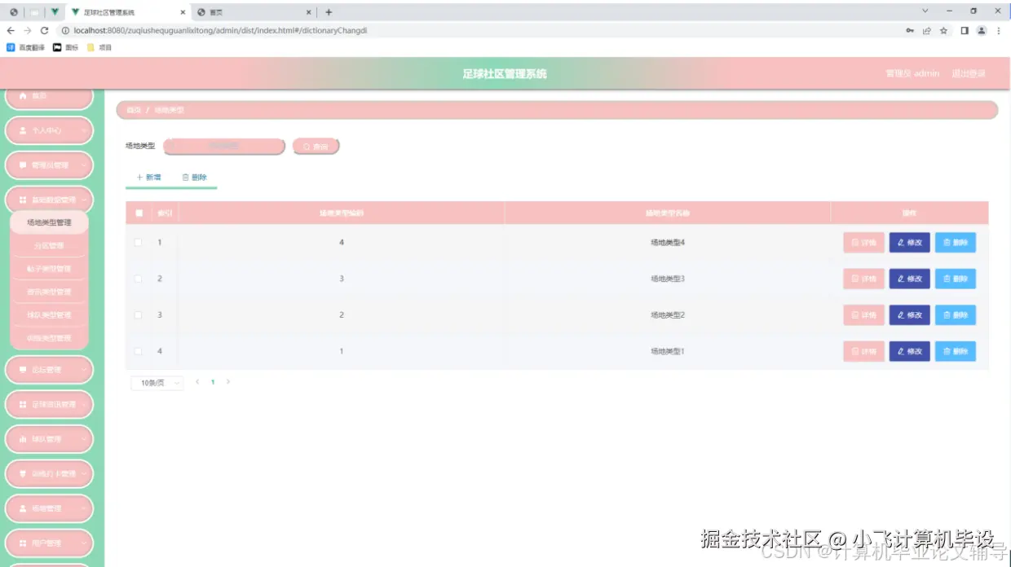Click 详情 button for 场地类型1

pyautogui.click(x=863, y=351)
